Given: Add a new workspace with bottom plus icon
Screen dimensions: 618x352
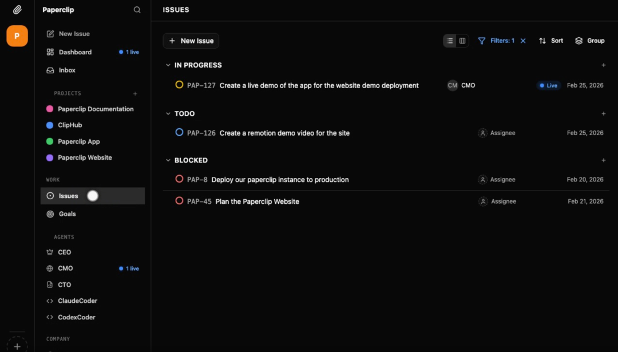Looking at the screenshot, I should point(17,346).
